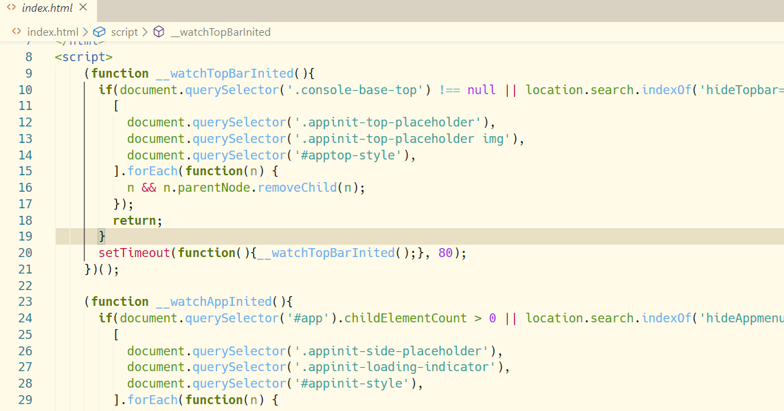Click the script element cube icon in breadcrumb

(x=99, y=32)
